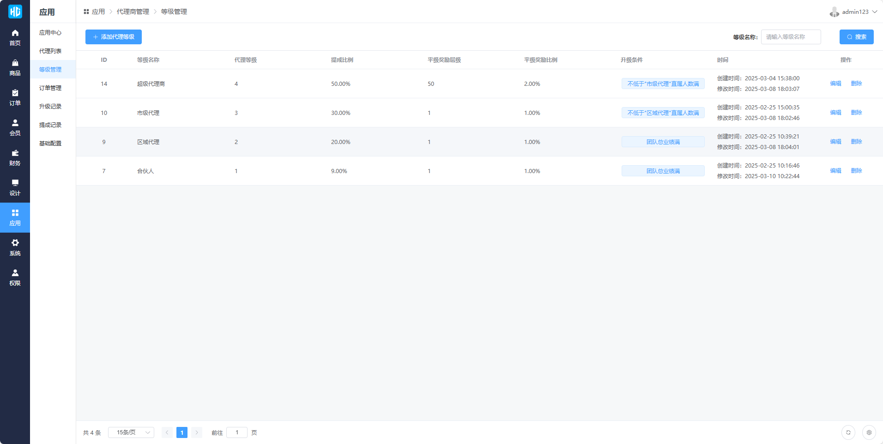Open the Products (商品) sidebar section
The height and width of the screenshot is (444, 883).
15,67
